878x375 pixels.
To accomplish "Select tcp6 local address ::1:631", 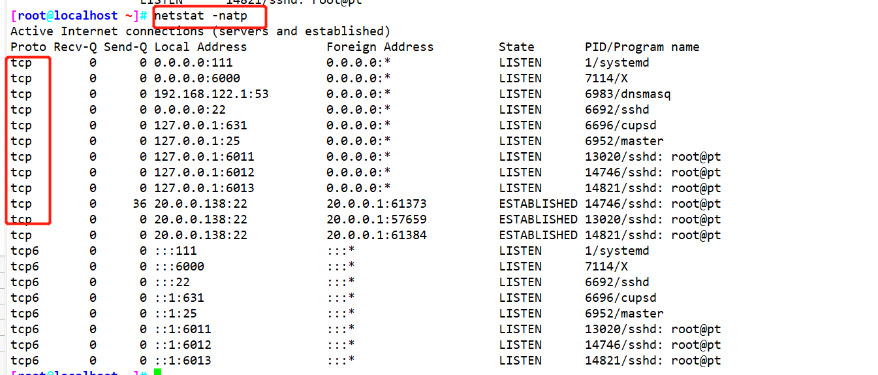I will (x=179, y=298).
